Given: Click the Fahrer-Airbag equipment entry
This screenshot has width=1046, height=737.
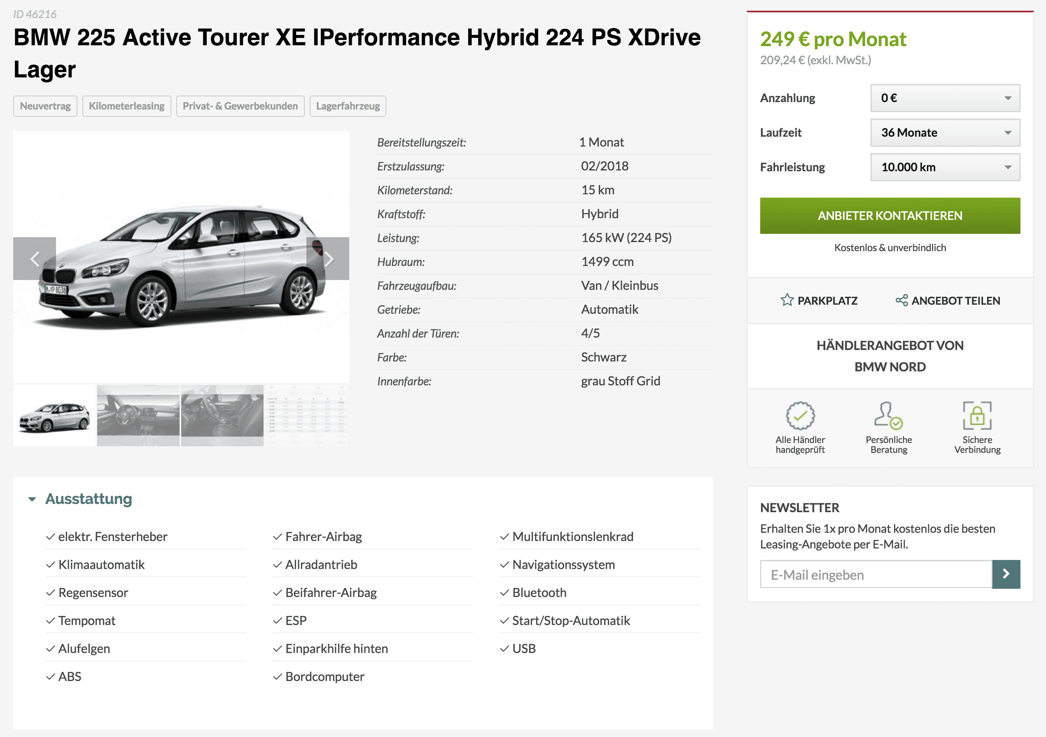Looking at the screenshot, I should [323, 536].
